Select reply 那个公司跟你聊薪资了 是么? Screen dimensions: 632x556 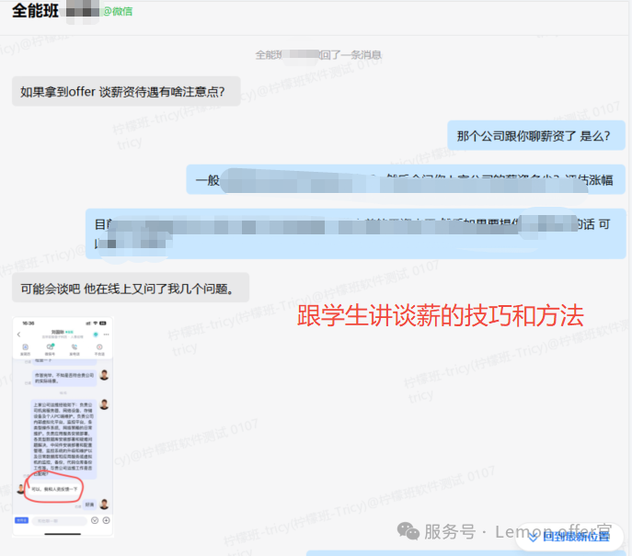click(540, 136)
